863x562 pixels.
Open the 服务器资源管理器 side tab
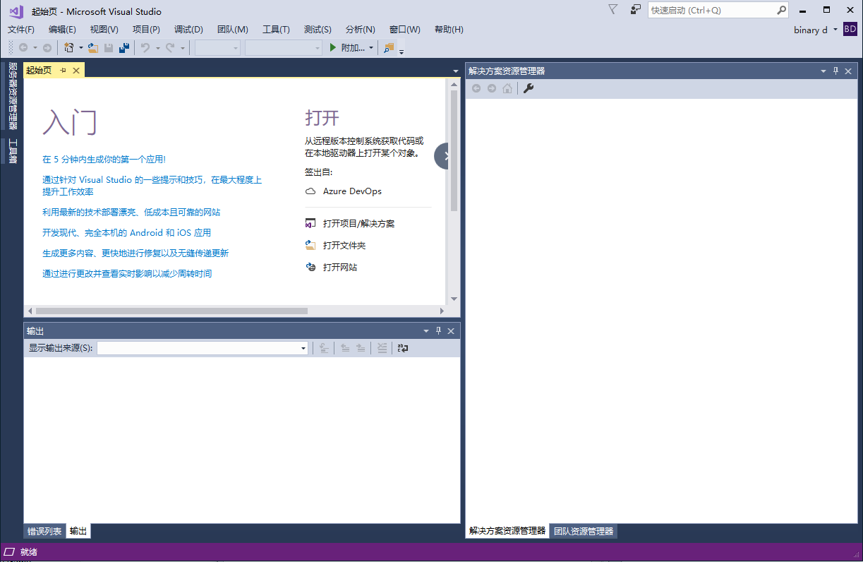pos(12,96)
